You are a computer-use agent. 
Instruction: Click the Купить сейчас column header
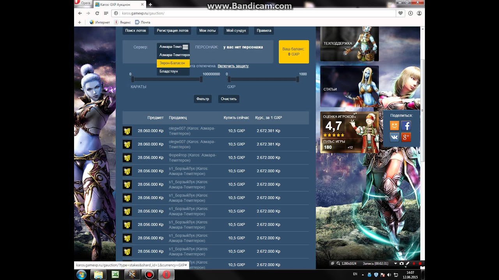click(x=236, y=117)
